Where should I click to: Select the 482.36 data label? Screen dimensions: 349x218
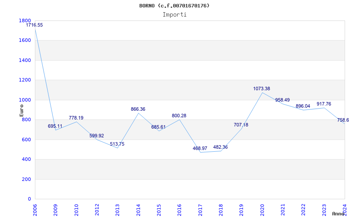pyautogui.click(x=220, y=147)
